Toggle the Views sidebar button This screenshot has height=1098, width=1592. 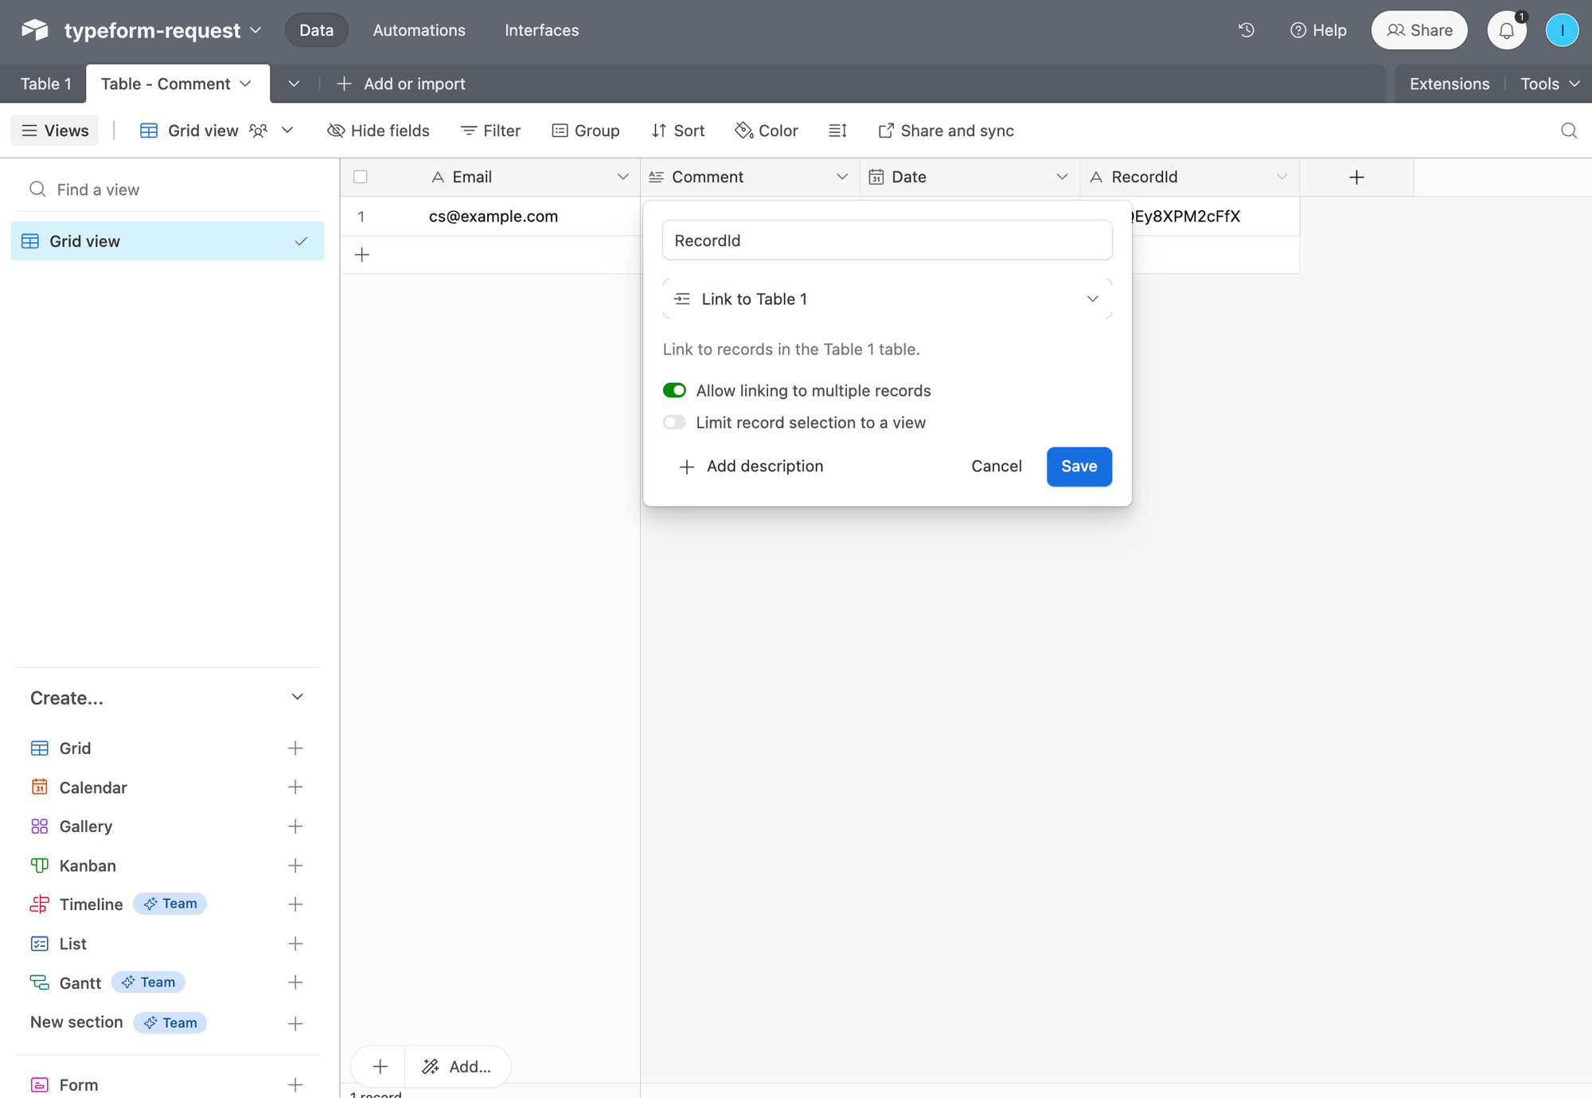click(x=55, y=131)
